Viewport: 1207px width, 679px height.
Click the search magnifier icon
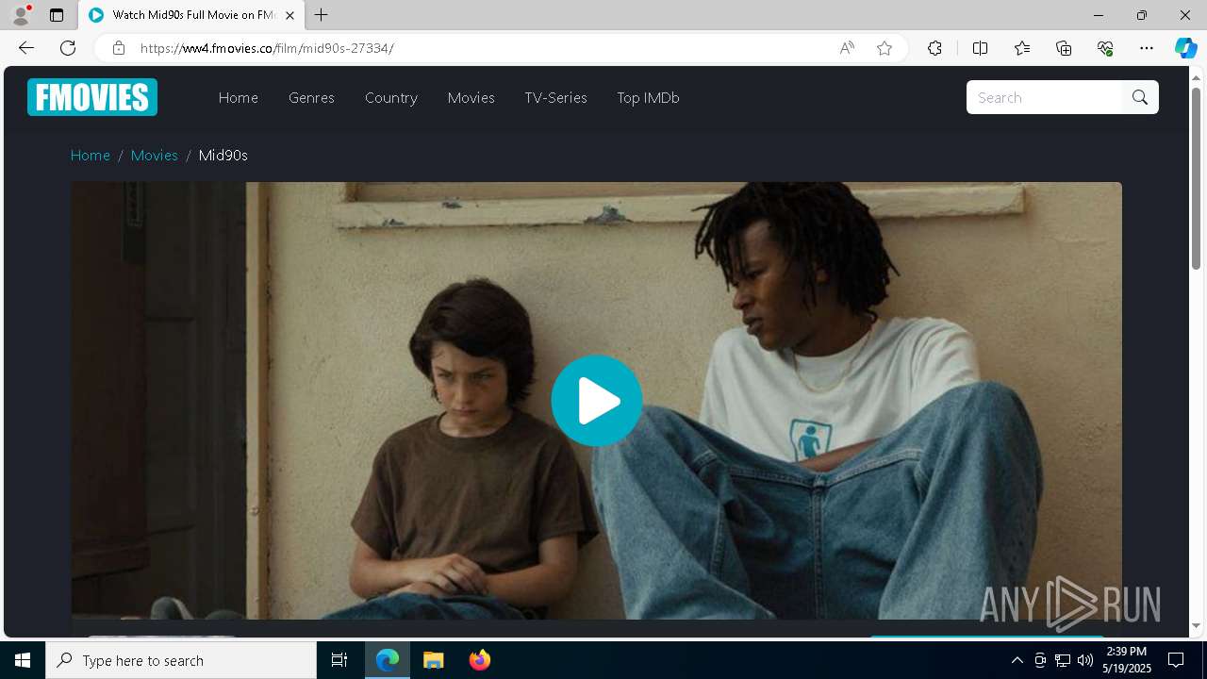point(1140,97)
